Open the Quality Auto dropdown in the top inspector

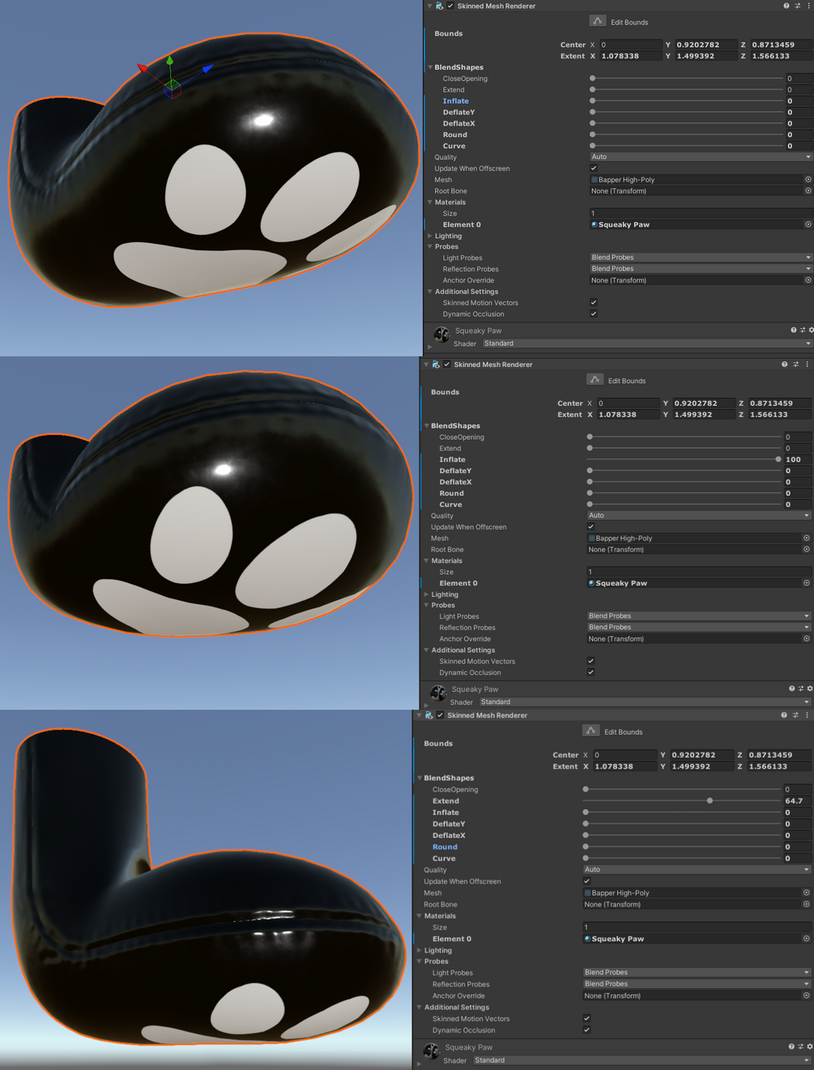[x=700, y=157]
